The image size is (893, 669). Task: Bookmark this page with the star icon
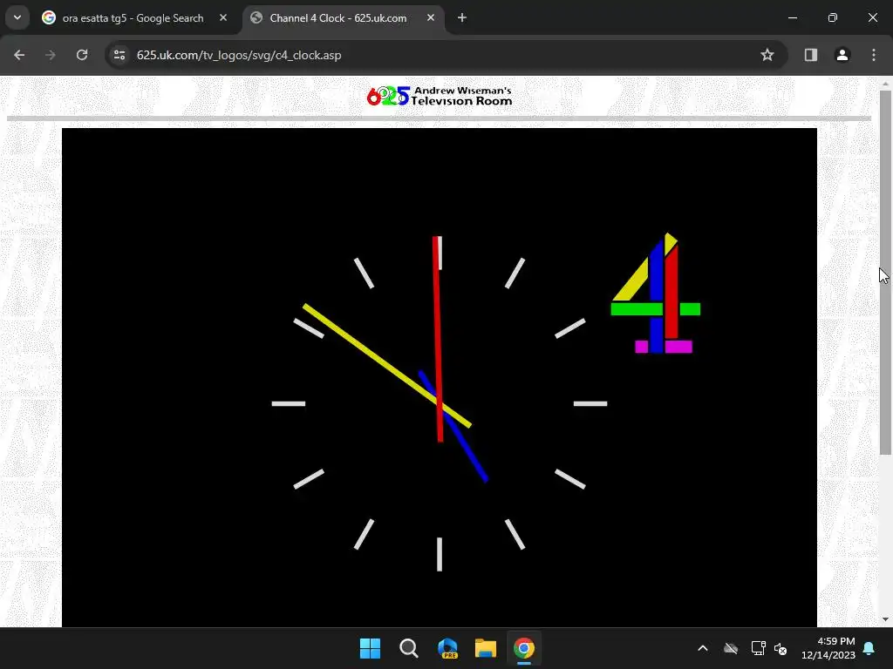coord(767,55)
